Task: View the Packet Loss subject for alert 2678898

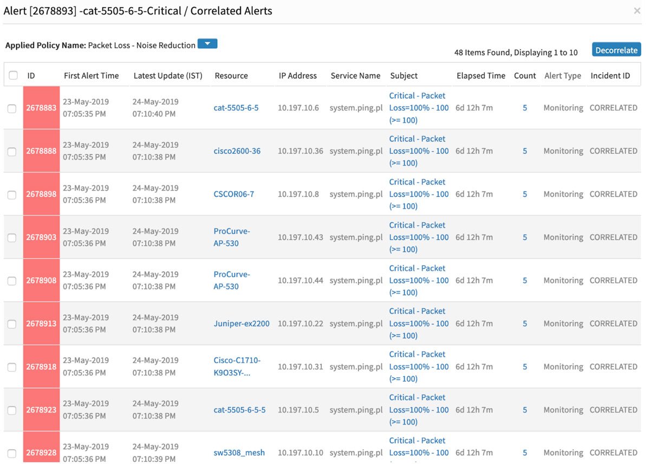Action: [x=418, y=194]
